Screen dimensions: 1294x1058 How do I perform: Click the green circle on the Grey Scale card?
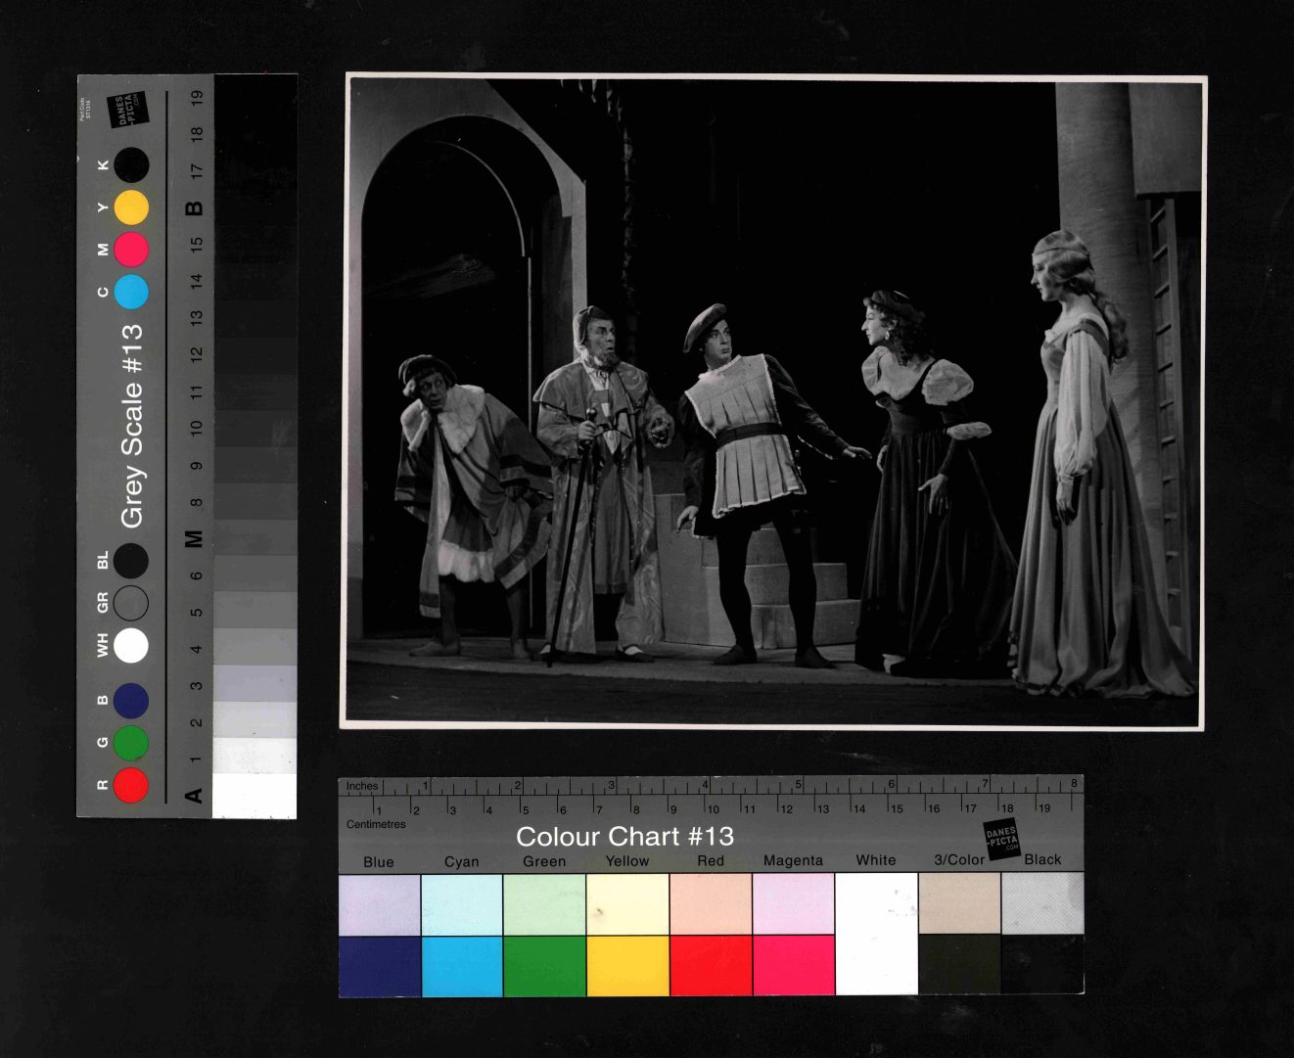pos(130,743)
